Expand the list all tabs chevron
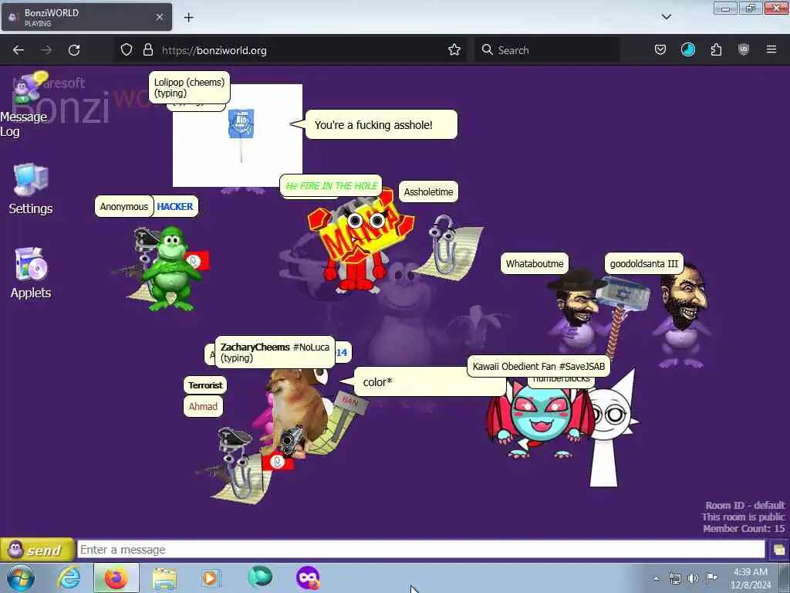790x593 pixels. 666,17
